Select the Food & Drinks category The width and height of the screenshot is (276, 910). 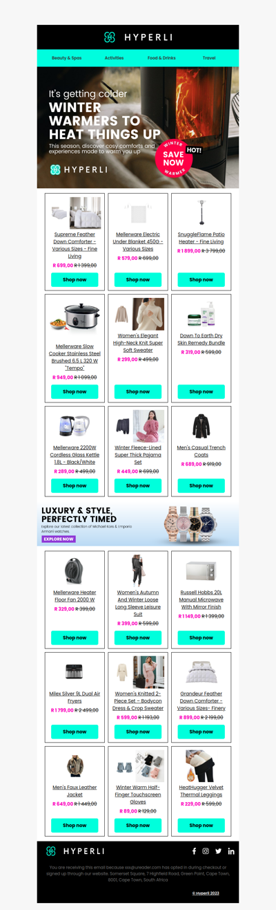[161, 58]
